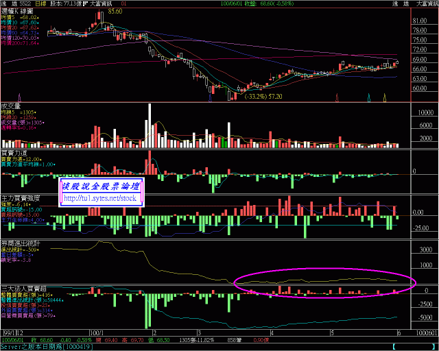Select the 整體買賣超(張)=416 legend entry
The width and height of the screenshot is (439, 351).
pos(27,295)
